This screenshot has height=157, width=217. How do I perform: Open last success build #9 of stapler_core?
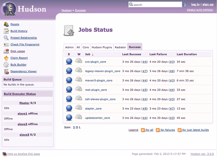coord(145,108)
